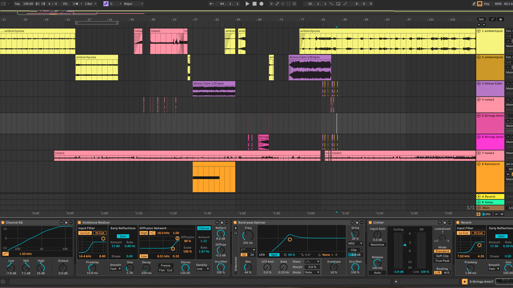Click Session Record circle button
The image size is (513, 288).
[x=294, y=4]
